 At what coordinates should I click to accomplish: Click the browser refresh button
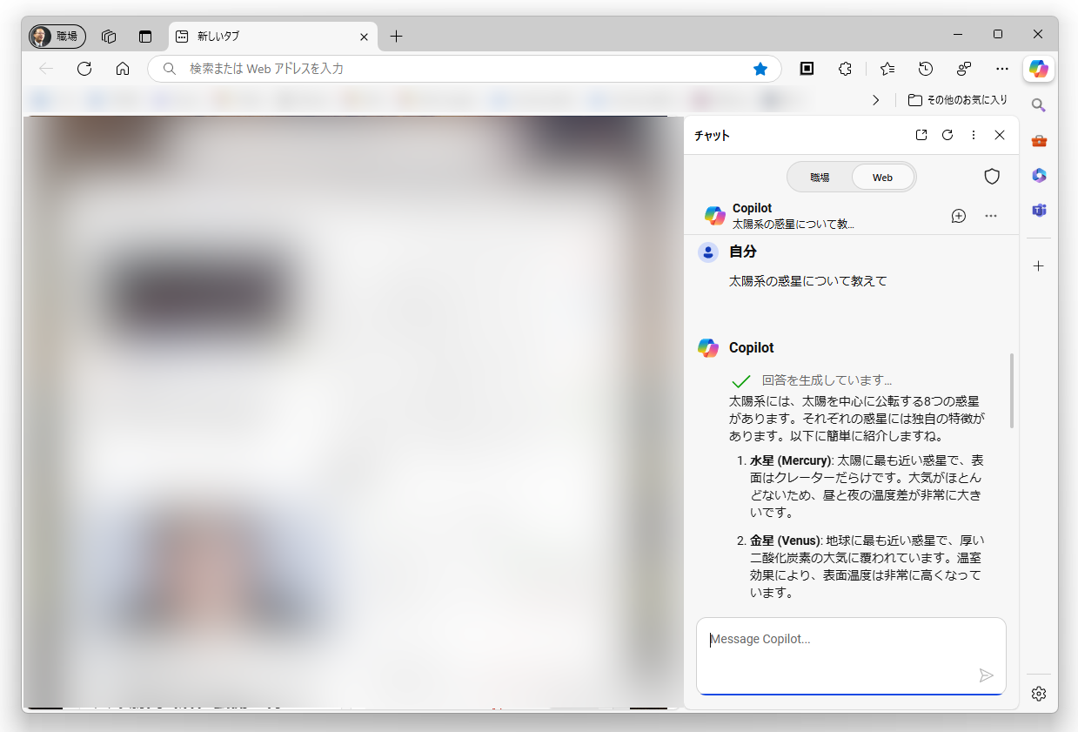coord(84,68)
